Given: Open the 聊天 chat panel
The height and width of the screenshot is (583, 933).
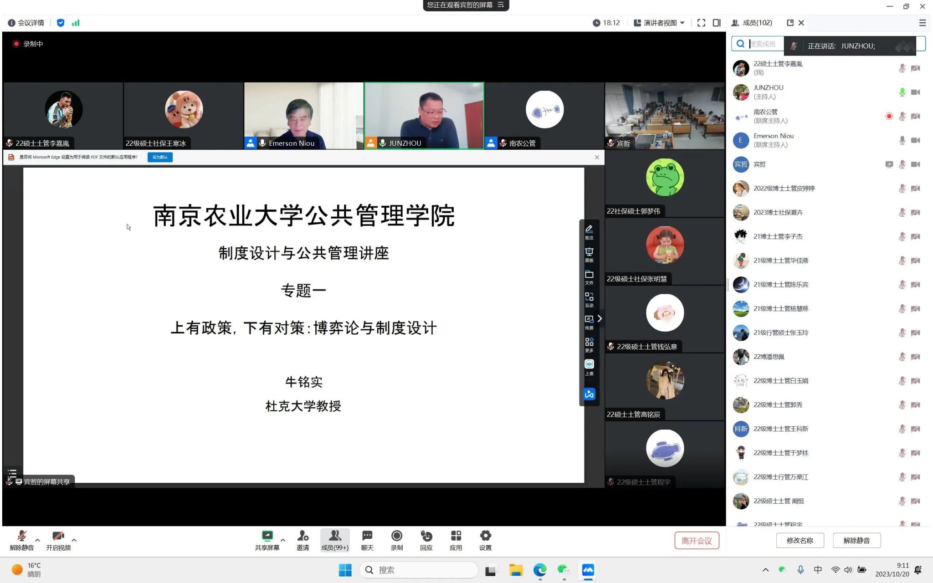Looking at the screenshot, I should (x=367, y=541).
